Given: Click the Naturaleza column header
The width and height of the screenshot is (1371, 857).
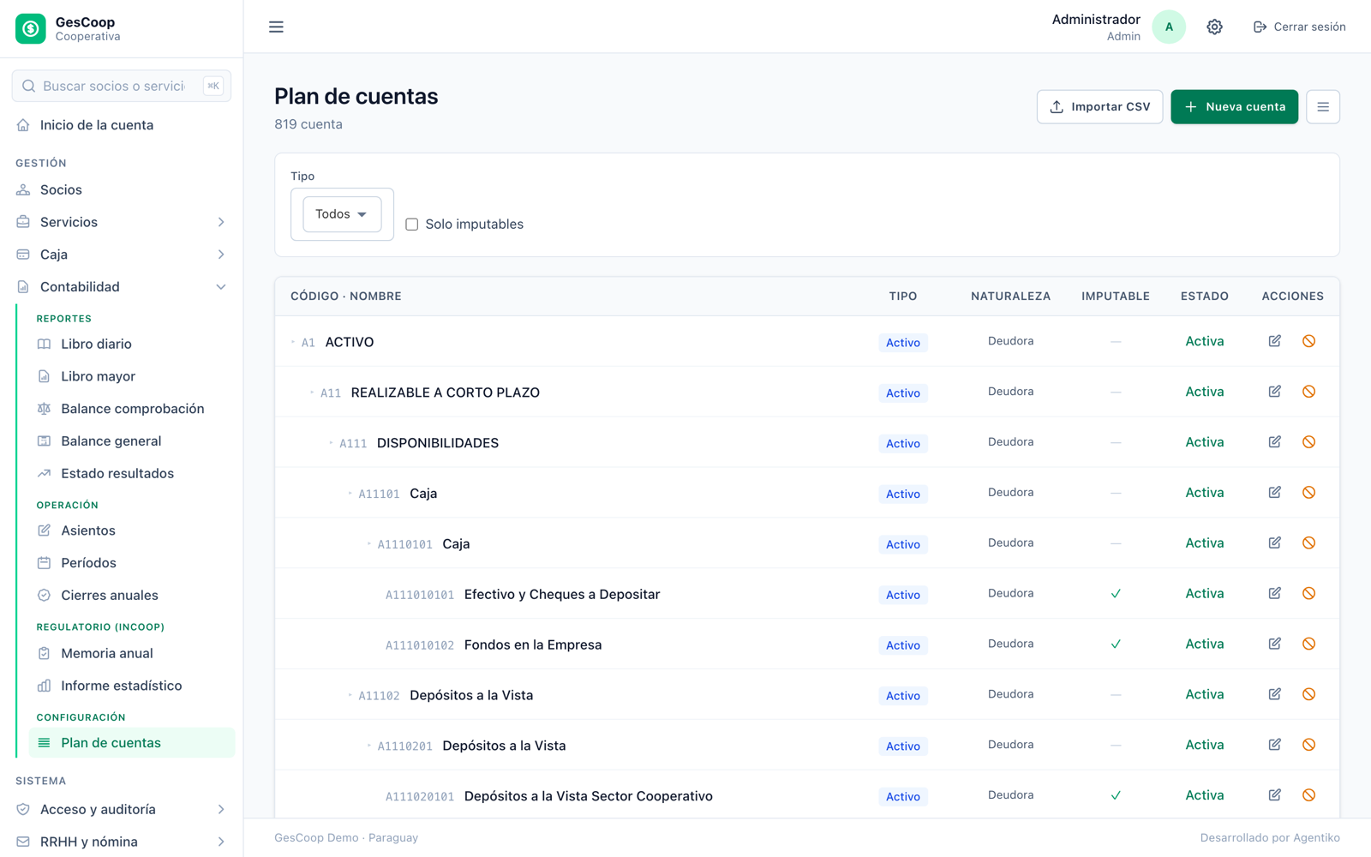Looking at the screenshot, I should click(1010, 297).
